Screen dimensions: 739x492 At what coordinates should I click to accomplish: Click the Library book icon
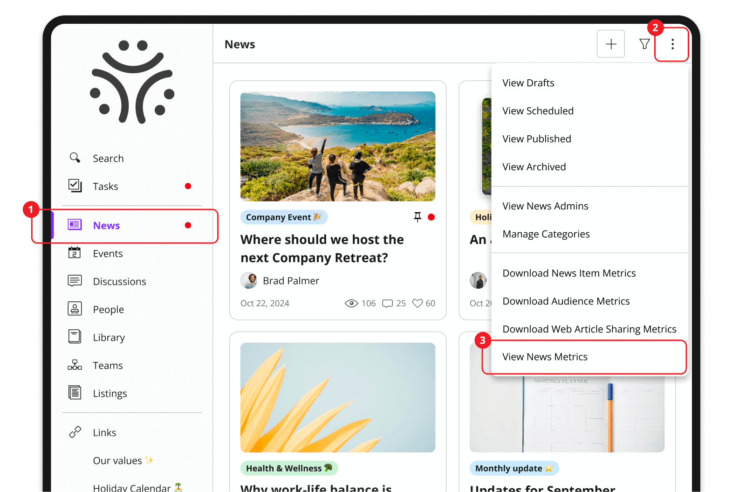pyautogui.click(x=75, y=337)
